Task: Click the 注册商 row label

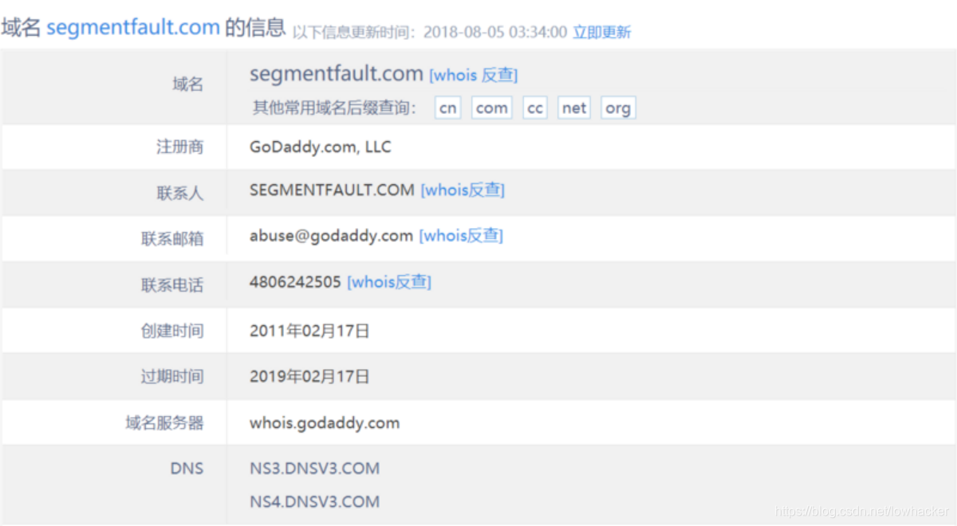Action: 180,147
